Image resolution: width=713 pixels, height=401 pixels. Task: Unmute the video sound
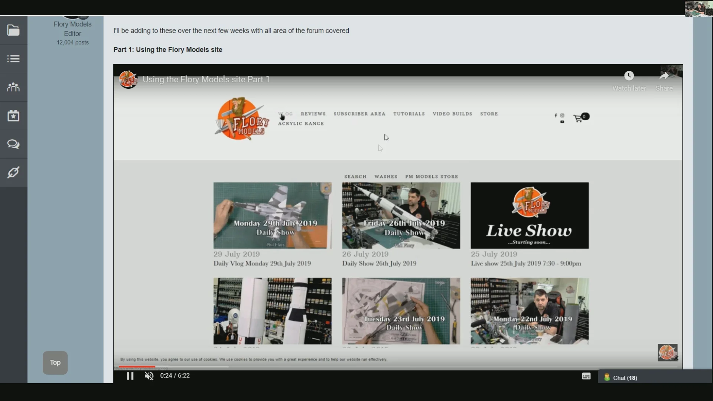pos(149,376)
